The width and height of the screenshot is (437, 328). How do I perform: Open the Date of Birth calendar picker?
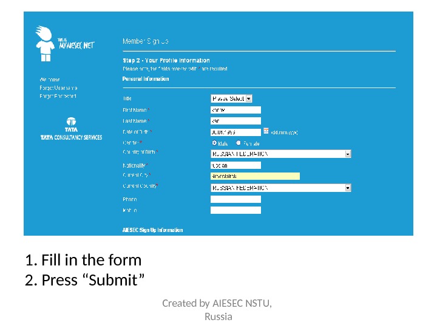coord(266,131)
